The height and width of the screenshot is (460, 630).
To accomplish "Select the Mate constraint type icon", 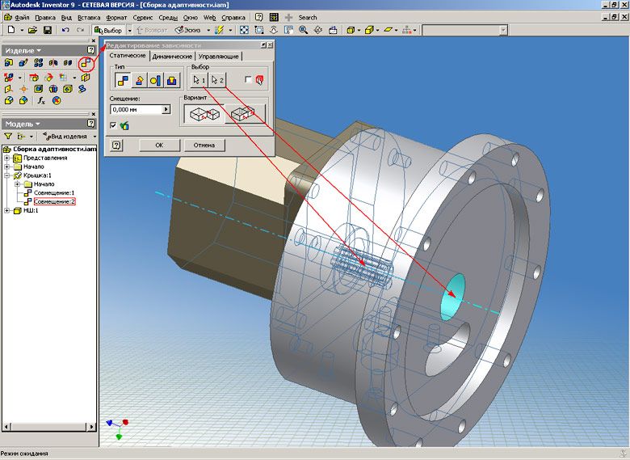I will (122, 80).
